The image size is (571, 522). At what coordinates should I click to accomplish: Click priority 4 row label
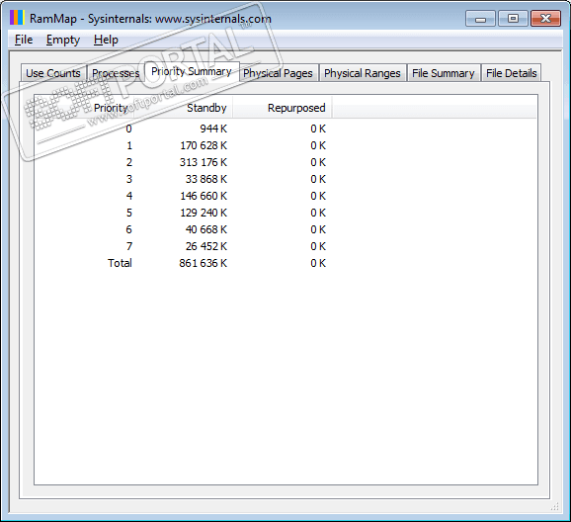pyautogui.click(x=128, y=196)
